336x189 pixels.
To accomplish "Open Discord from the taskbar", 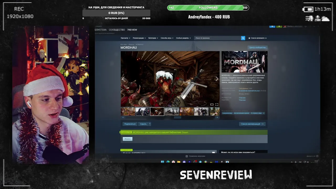I will tap(184, 162).
